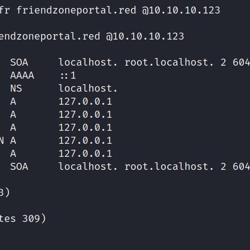Click the number 309 near the bottom
250x250 pixels.
(x=31, y=219)
